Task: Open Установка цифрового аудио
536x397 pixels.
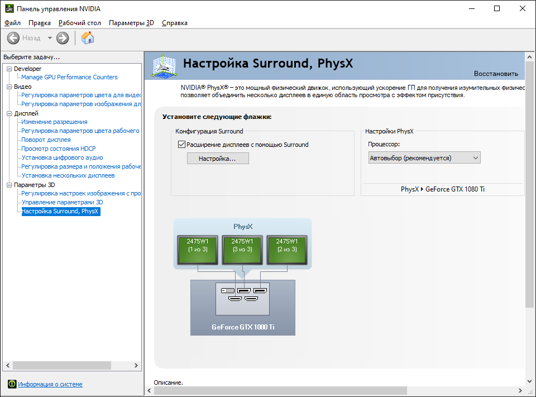Action: pos(62,157)
